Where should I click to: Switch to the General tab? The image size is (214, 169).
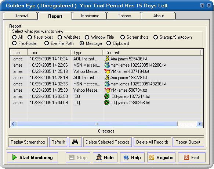[21, 16]
